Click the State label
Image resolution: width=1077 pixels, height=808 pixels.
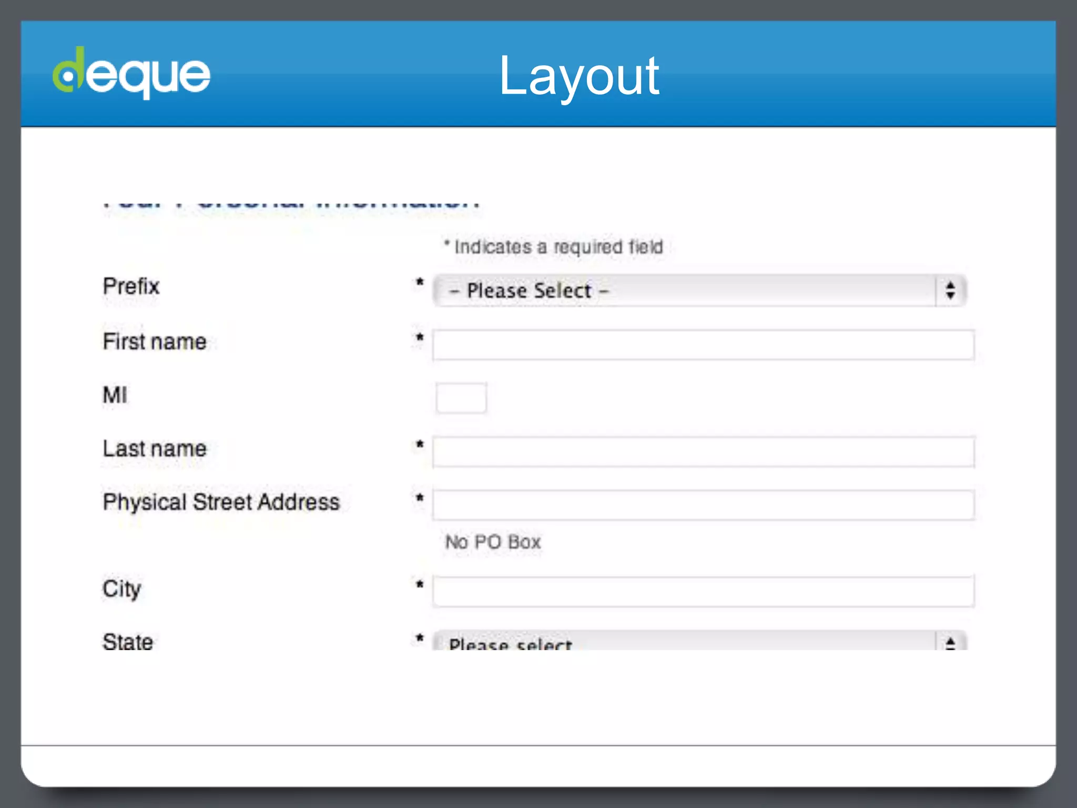pyautogui.click(x=128, y=642)
